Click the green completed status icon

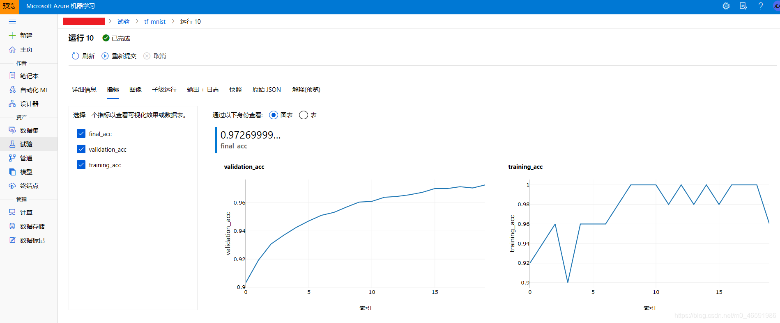click(x=106, y=38)
